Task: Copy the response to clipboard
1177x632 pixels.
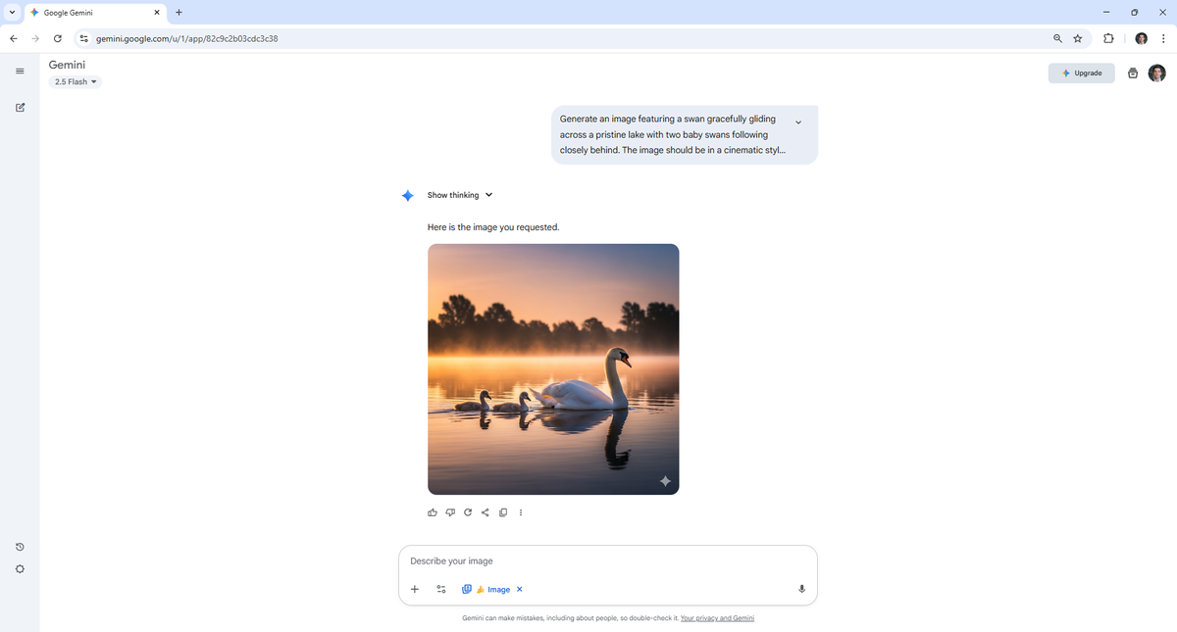Action: [x=503, y=512]
